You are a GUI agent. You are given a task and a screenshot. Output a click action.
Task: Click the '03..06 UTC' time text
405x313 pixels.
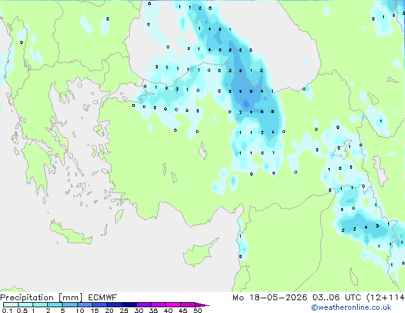coord(337,298)
